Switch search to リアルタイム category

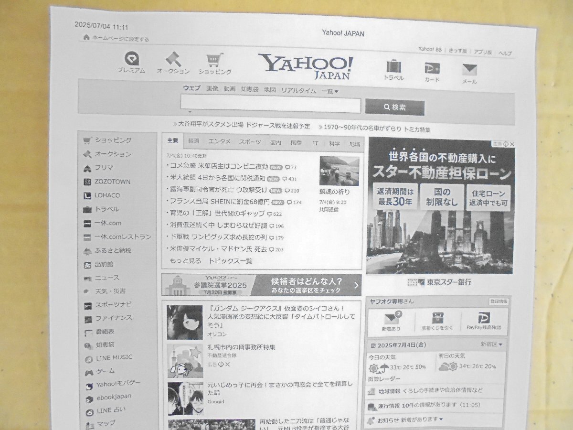tap(298, 90)
